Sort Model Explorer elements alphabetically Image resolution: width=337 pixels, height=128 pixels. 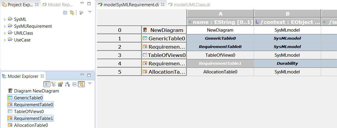tap(67, 84)
